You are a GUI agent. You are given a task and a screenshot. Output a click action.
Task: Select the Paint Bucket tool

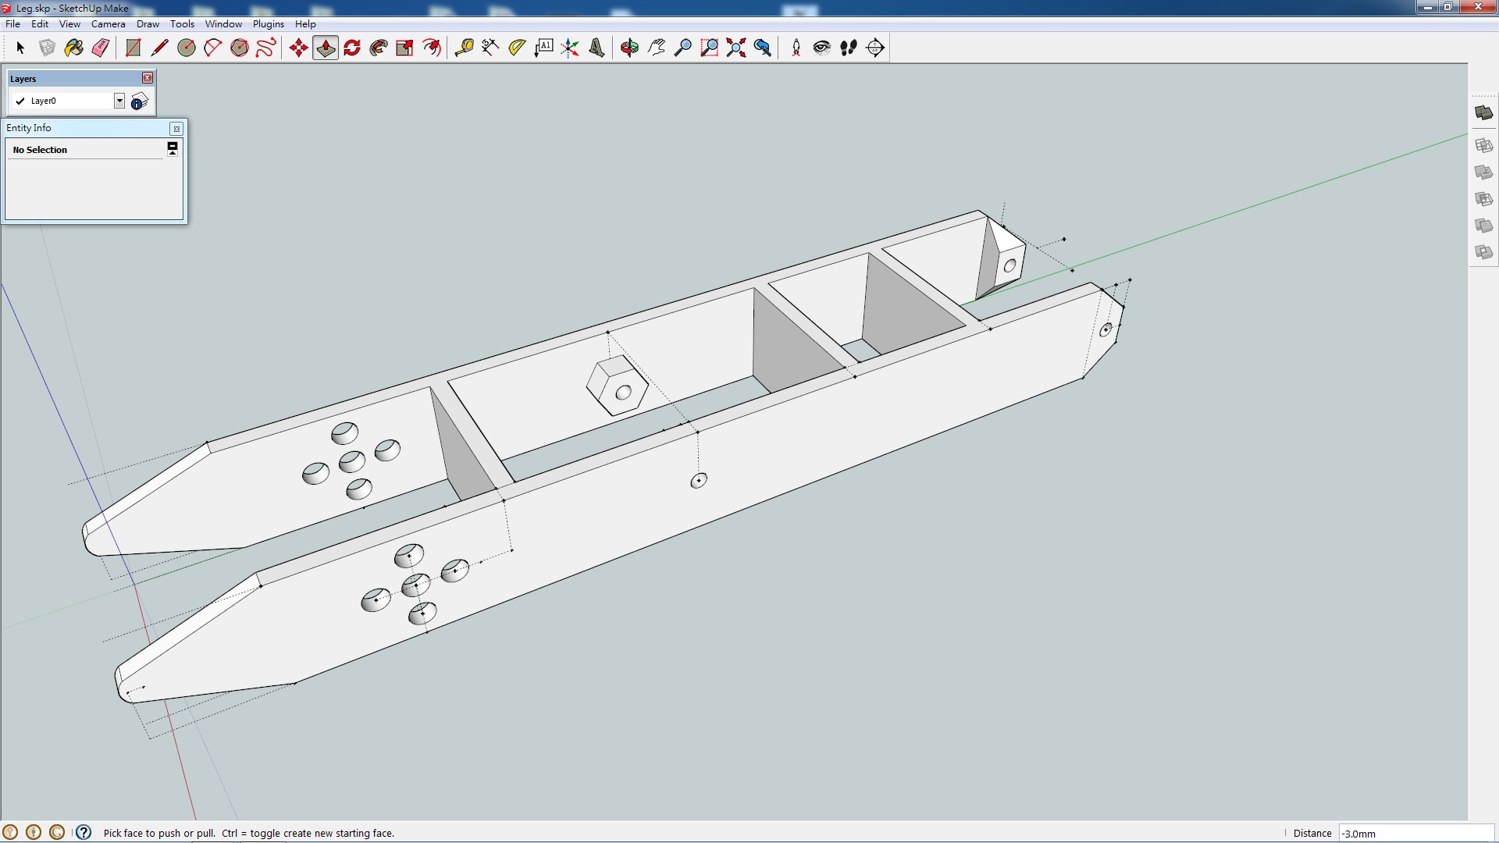(x=74, y=48)
